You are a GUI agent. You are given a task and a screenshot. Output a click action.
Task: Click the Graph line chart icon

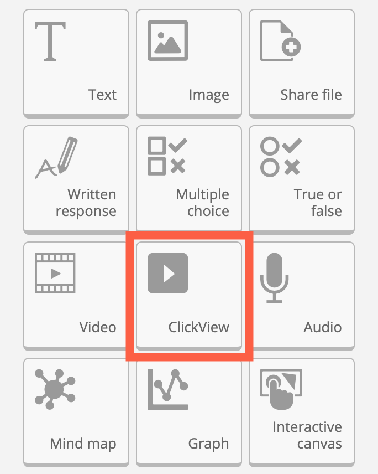168,389
